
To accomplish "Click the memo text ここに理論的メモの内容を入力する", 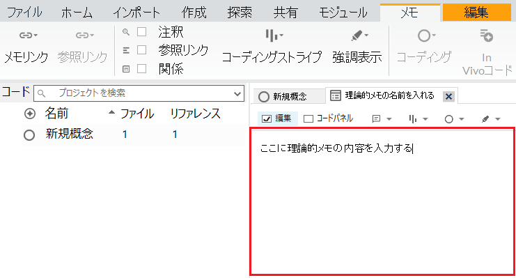I will [x=336, y=148].
